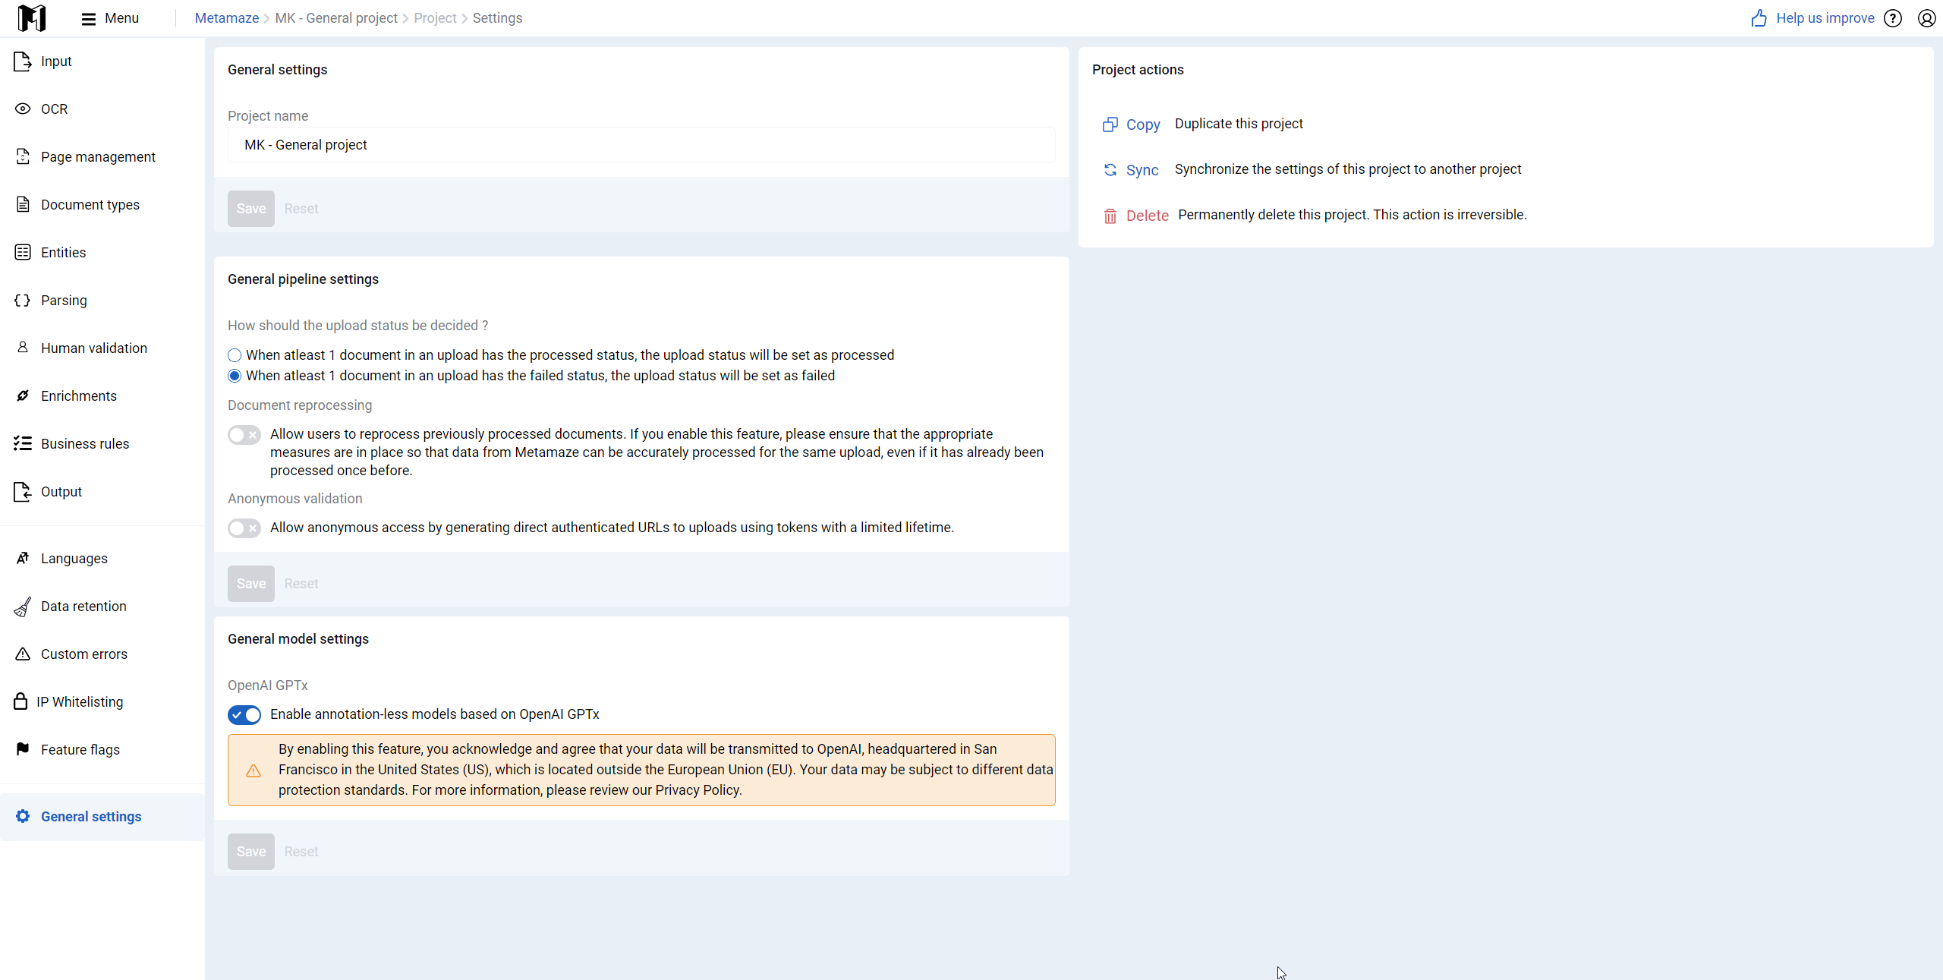
Task: Click the Metamaze logo icon
Action: [32, 18]
